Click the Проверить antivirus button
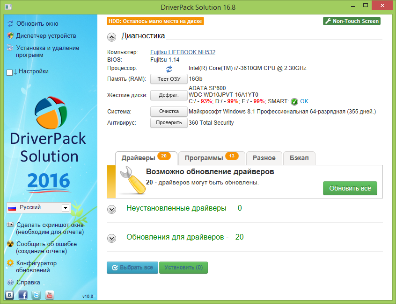 (x=169, y=123)
